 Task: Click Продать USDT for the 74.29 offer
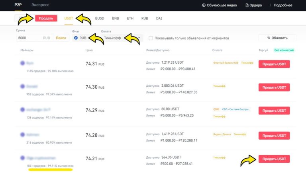[274, 111]
